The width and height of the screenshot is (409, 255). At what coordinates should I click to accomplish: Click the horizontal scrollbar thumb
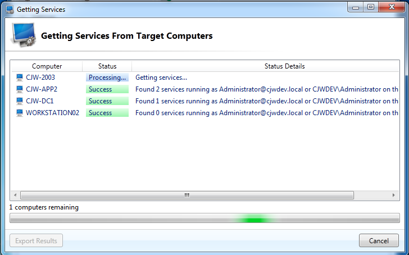[187, 195]
